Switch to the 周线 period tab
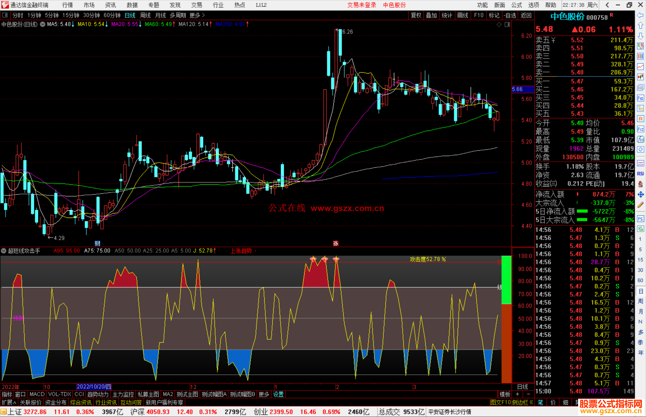The image size is (646, 417). 145,15
